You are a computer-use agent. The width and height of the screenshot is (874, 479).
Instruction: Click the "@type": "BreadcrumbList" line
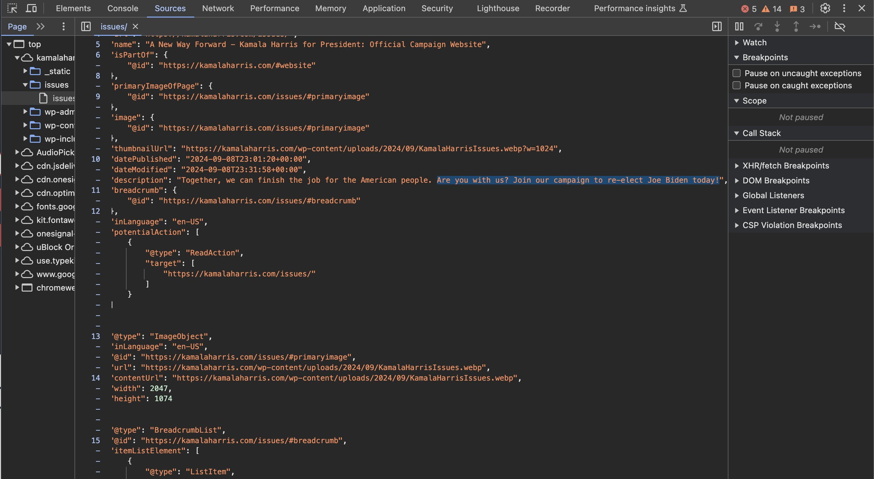coord(168,430)
